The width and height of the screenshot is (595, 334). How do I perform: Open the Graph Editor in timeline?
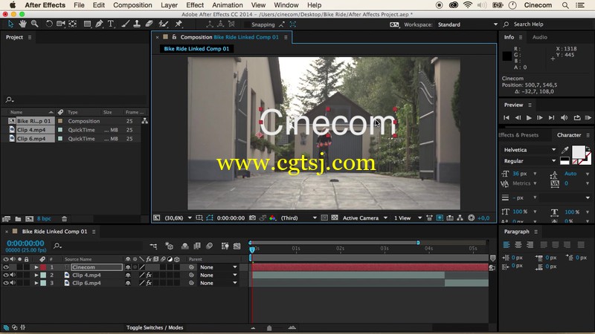click(237, 246)
